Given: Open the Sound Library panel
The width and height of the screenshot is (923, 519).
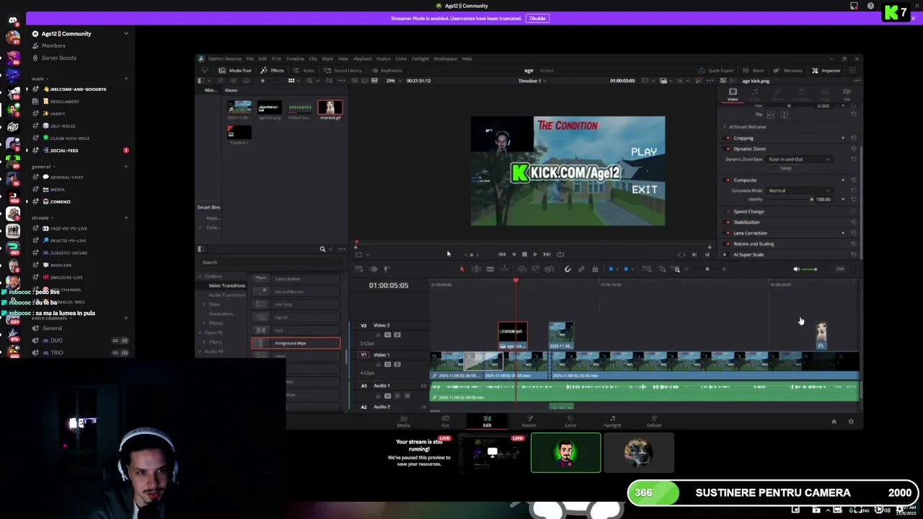Looking at the screenshot, I should [343, 71].
